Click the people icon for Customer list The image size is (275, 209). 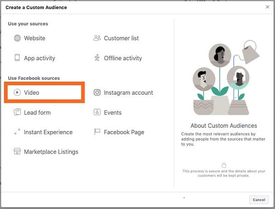click(97, 38)
